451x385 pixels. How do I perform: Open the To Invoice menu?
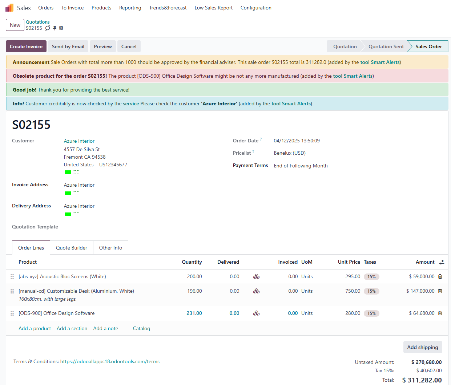[72, 8]
